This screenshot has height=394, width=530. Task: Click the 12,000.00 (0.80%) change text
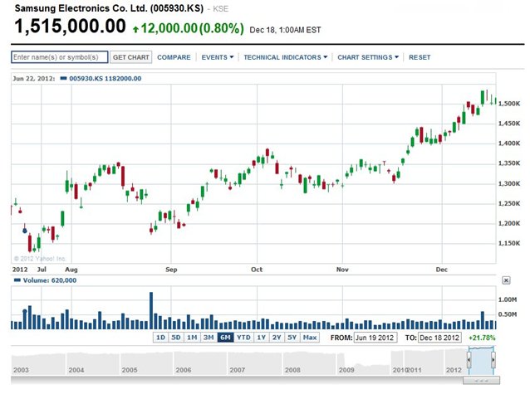coord(192,28)
